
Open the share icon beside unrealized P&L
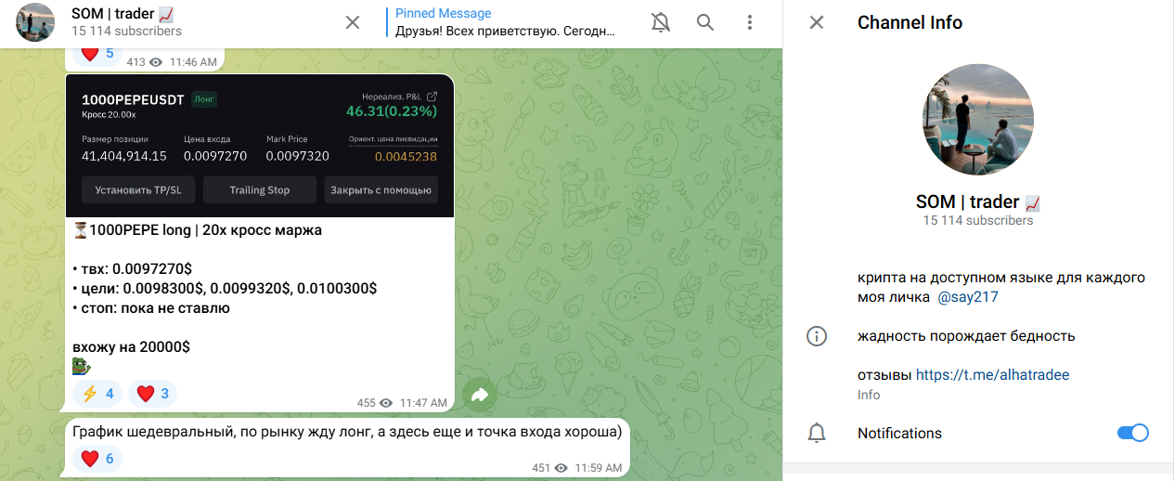click(432, 97)
